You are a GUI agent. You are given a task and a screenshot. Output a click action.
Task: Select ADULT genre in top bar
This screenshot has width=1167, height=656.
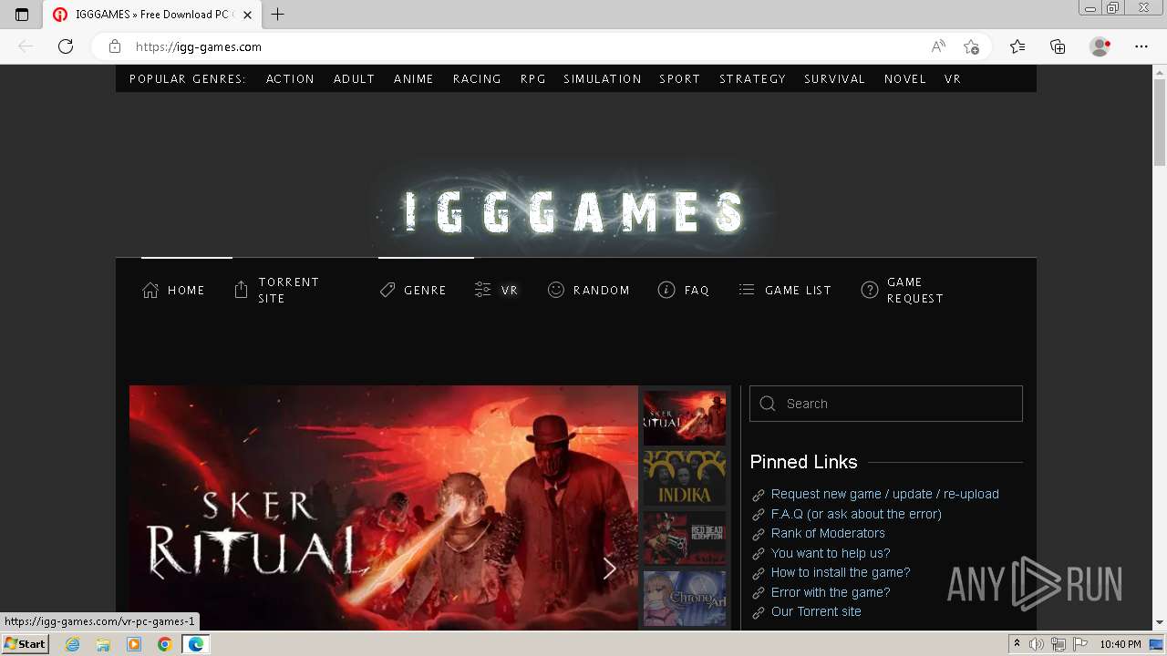pyautogui.click(x=354, y=79)
